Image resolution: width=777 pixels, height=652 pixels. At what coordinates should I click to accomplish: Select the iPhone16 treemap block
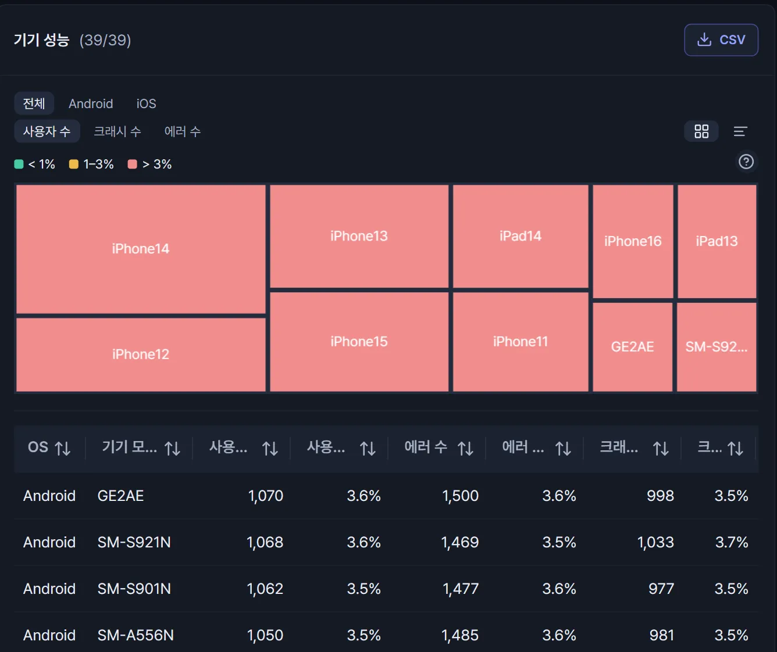point(633,241)
